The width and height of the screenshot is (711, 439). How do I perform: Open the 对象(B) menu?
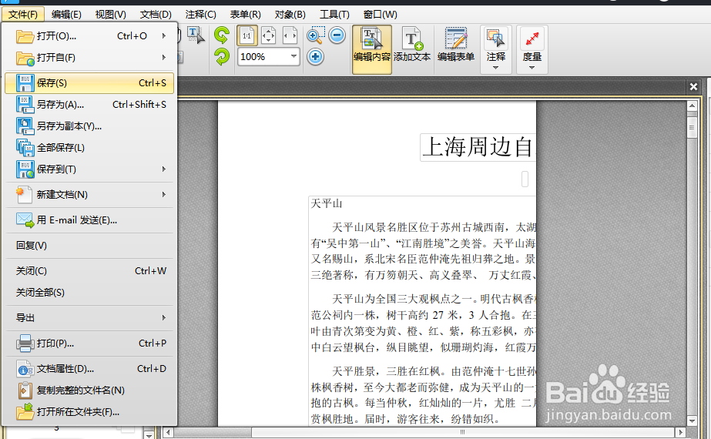tap(290, 15)
